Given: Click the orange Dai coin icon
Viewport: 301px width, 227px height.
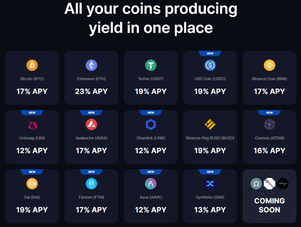Looking at the screenshot, I should click(x=32, y=184).
